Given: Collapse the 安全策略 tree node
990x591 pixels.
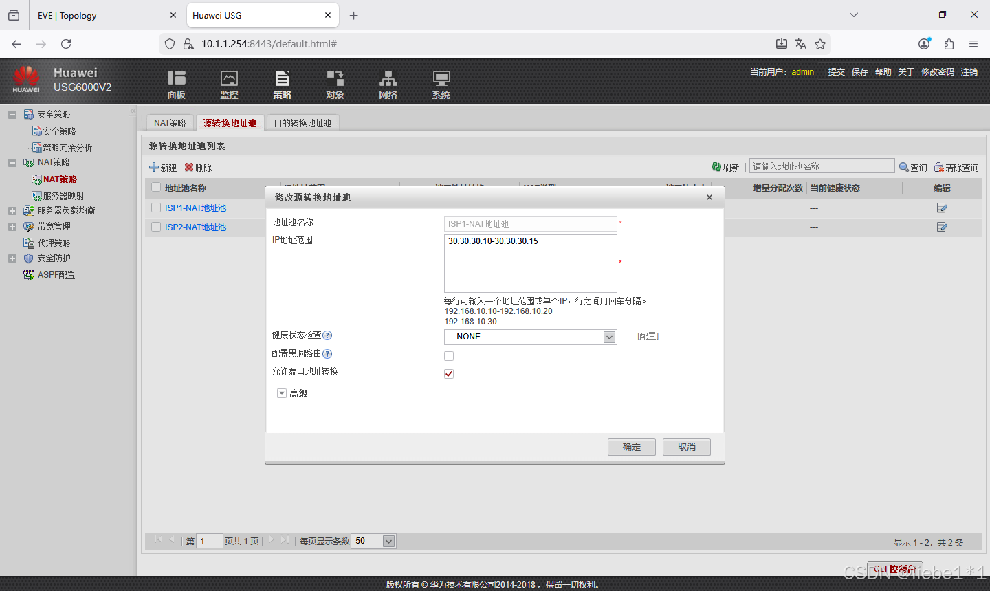Looking at the screenshot, I should 12,115.
